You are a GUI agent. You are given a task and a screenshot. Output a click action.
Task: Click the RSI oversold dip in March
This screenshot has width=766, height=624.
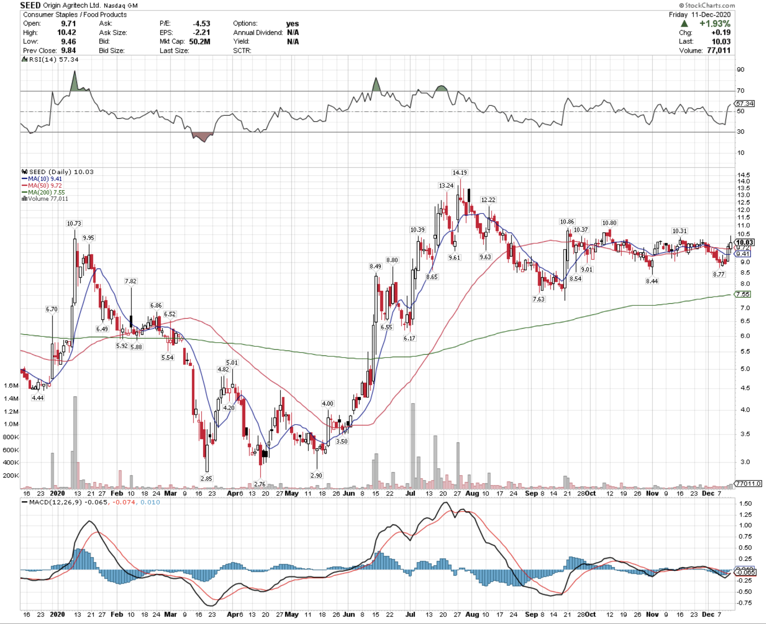point(202,137)
